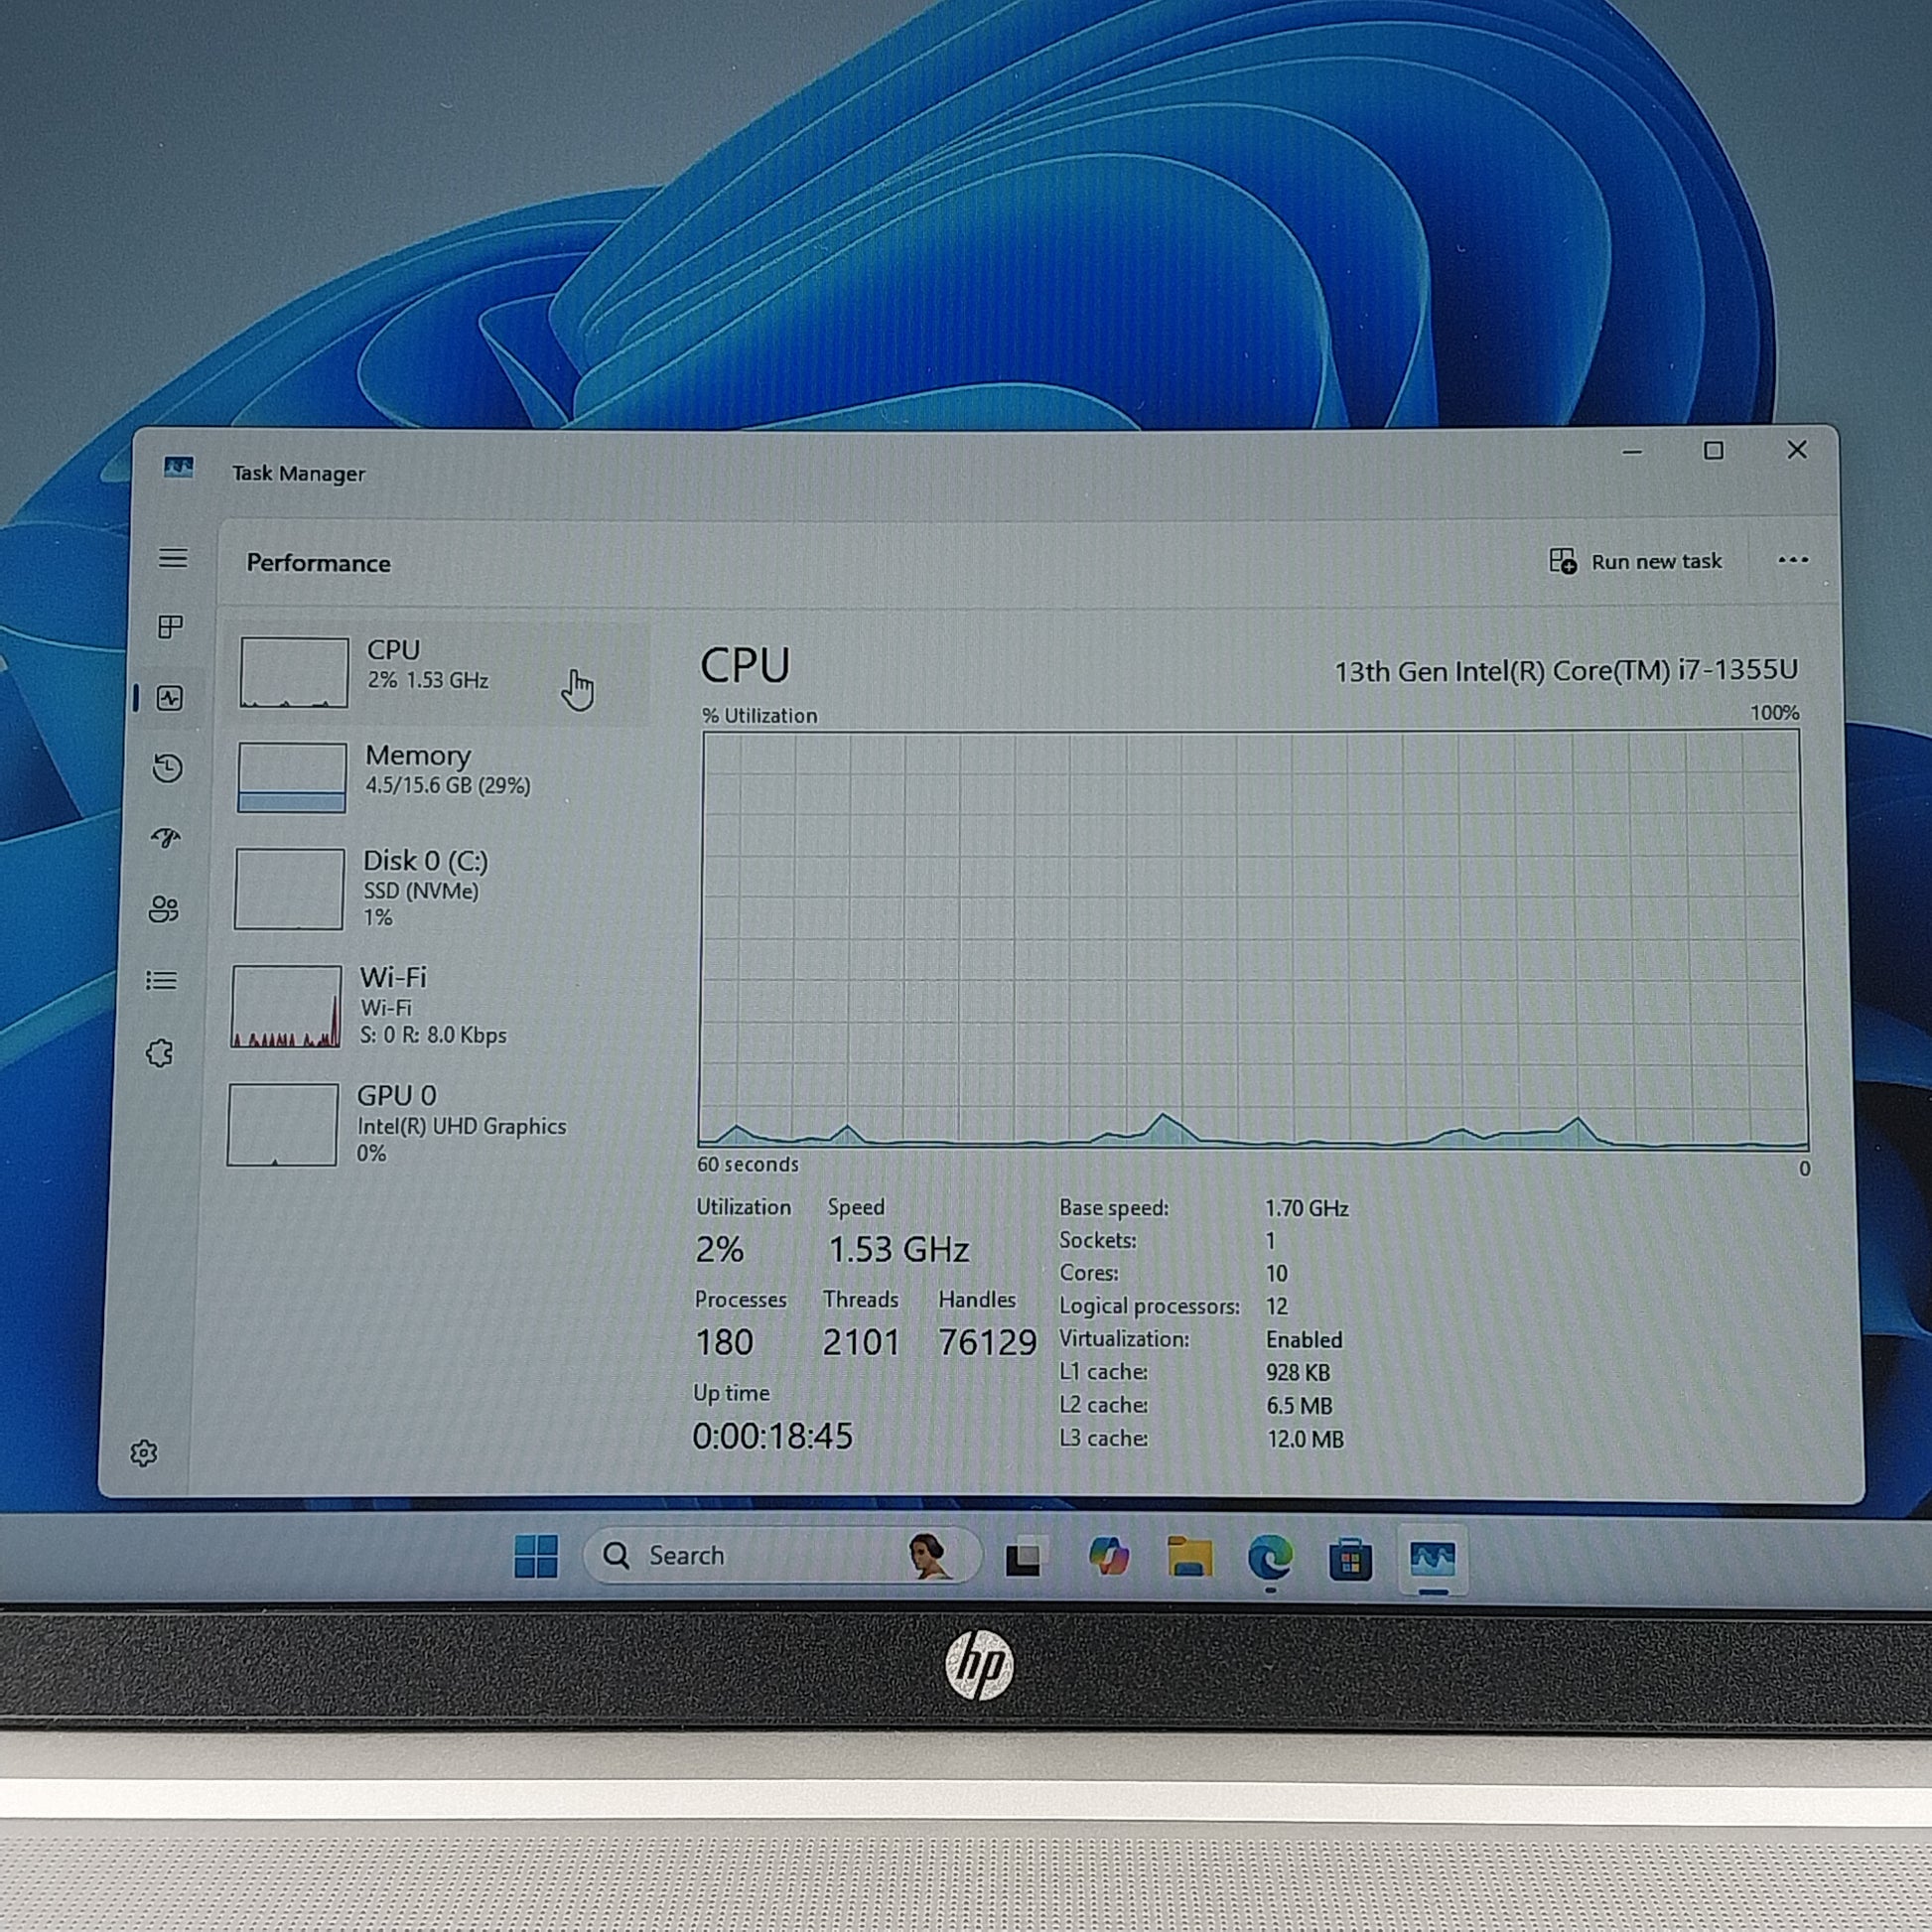
Task: Click Run new task button
Action: 1636,561
